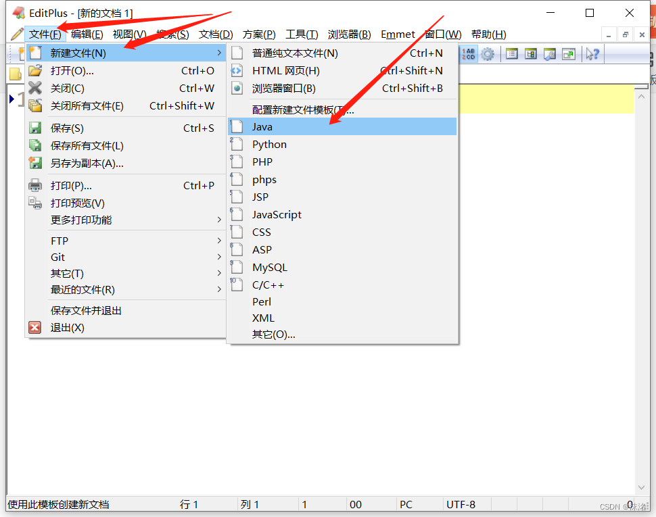Select the JavaScript template
This screenshot has height=517, width=656.
click(x=342, y=214)
